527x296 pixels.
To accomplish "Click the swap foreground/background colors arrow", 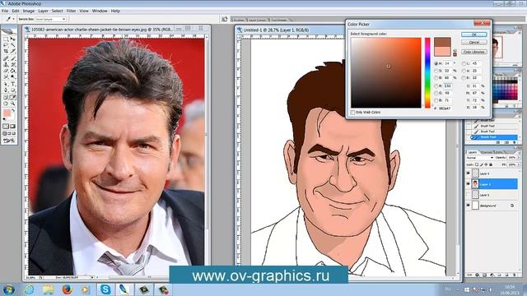I will pos(13,110).
